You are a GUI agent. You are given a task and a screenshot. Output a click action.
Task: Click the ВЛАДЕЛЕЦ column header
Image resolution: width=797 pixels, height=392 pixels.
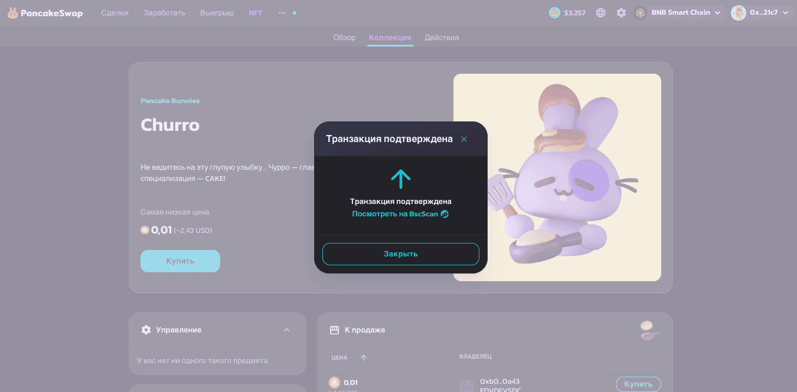(475, 357)
